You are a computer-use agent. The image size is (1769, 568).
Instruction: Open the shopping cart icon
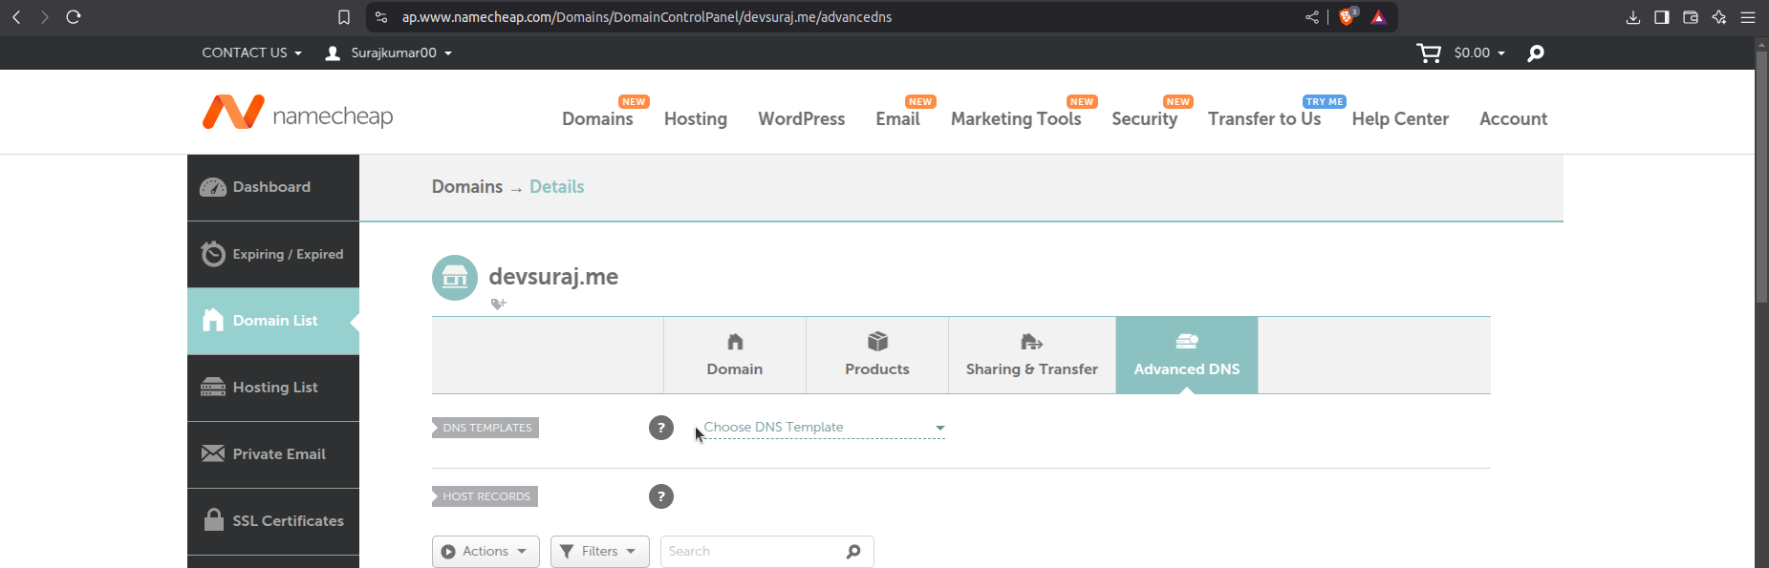point(1429,53)
